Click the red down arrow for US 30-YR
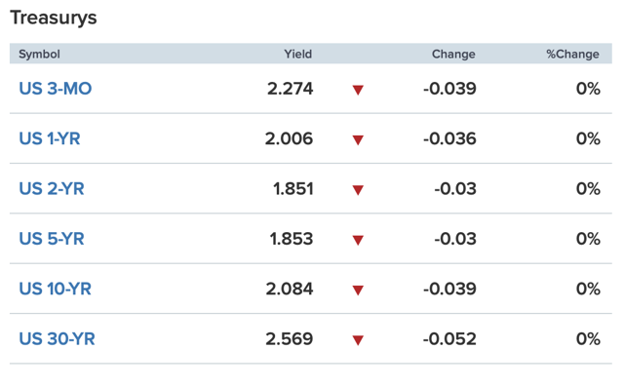624x388 pixels. (x=358, y=340)
